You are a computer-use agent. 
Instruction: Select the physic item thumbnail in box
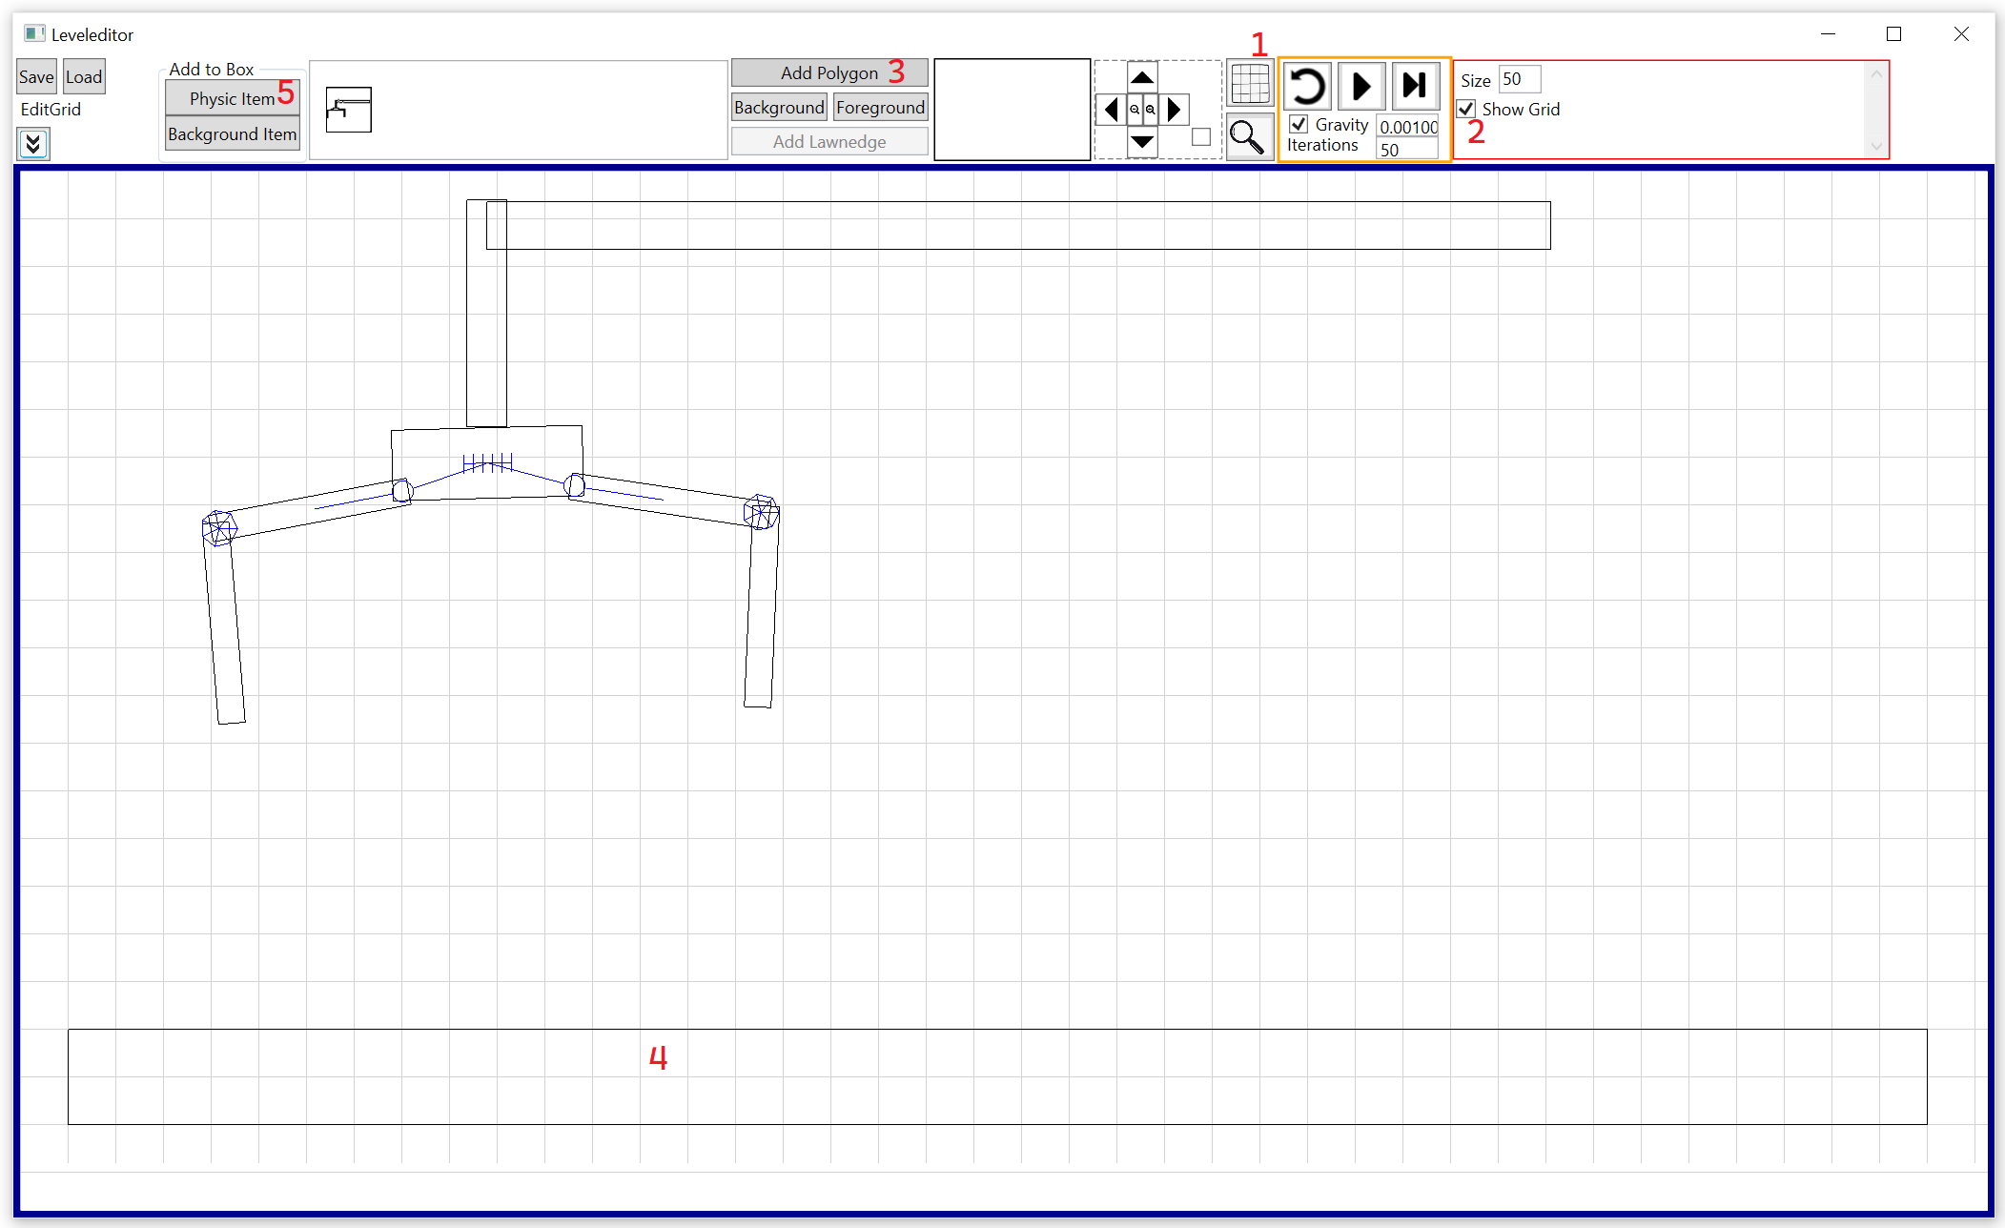click(x=348, y=110)
